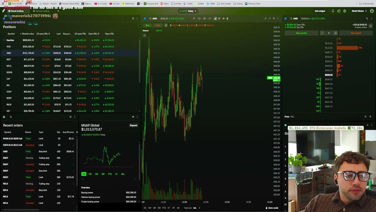Select the 1W range on account chart
Viewport: 376px width, 212px height.
(x=90, y=174)
